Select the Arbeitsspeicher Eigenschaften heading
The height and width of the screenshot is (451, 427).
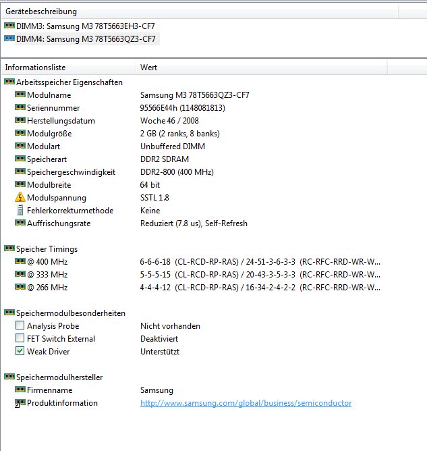(x=69, y=82)
